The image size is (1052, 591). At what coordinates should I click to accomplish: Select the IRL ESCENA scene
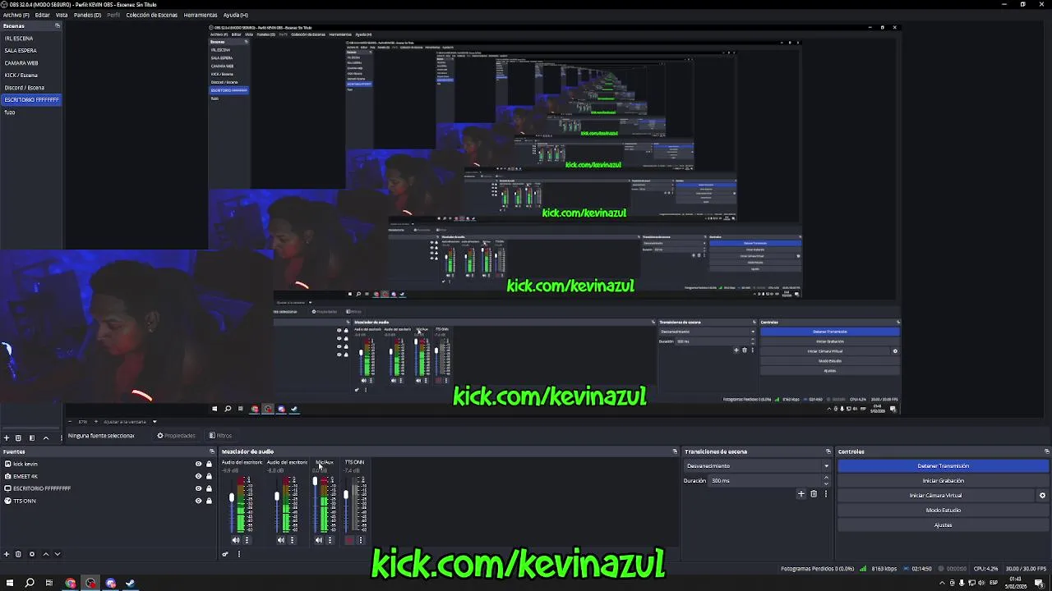click(x=30, y=38)
